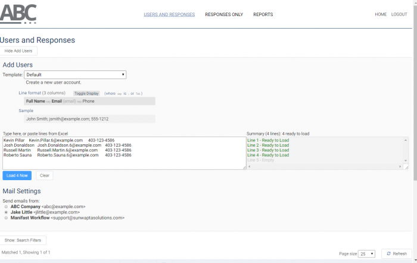The image size is (417, 263).
Task: Open the Template dropdown
Action: click(x=75, y=75)
